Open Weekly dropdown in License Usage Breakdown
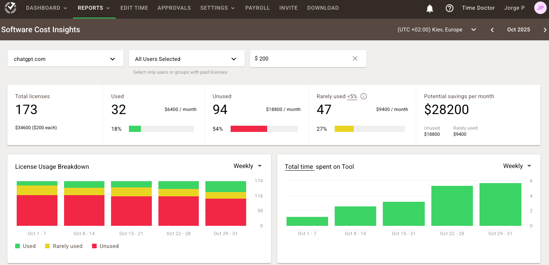 point(248,166)
